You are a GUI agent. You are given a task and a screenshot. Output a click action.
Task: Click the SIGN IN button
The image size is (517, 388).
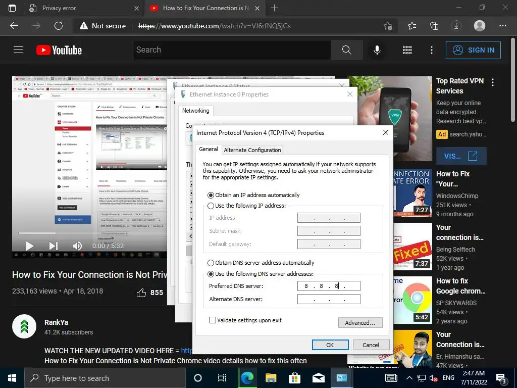click(473, 50)
